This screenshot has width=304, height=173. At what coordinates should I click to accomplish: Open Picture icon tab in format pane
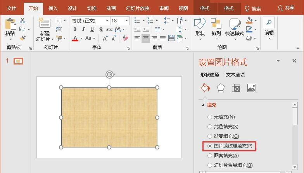pyautogui.click(x=251, y=88)
